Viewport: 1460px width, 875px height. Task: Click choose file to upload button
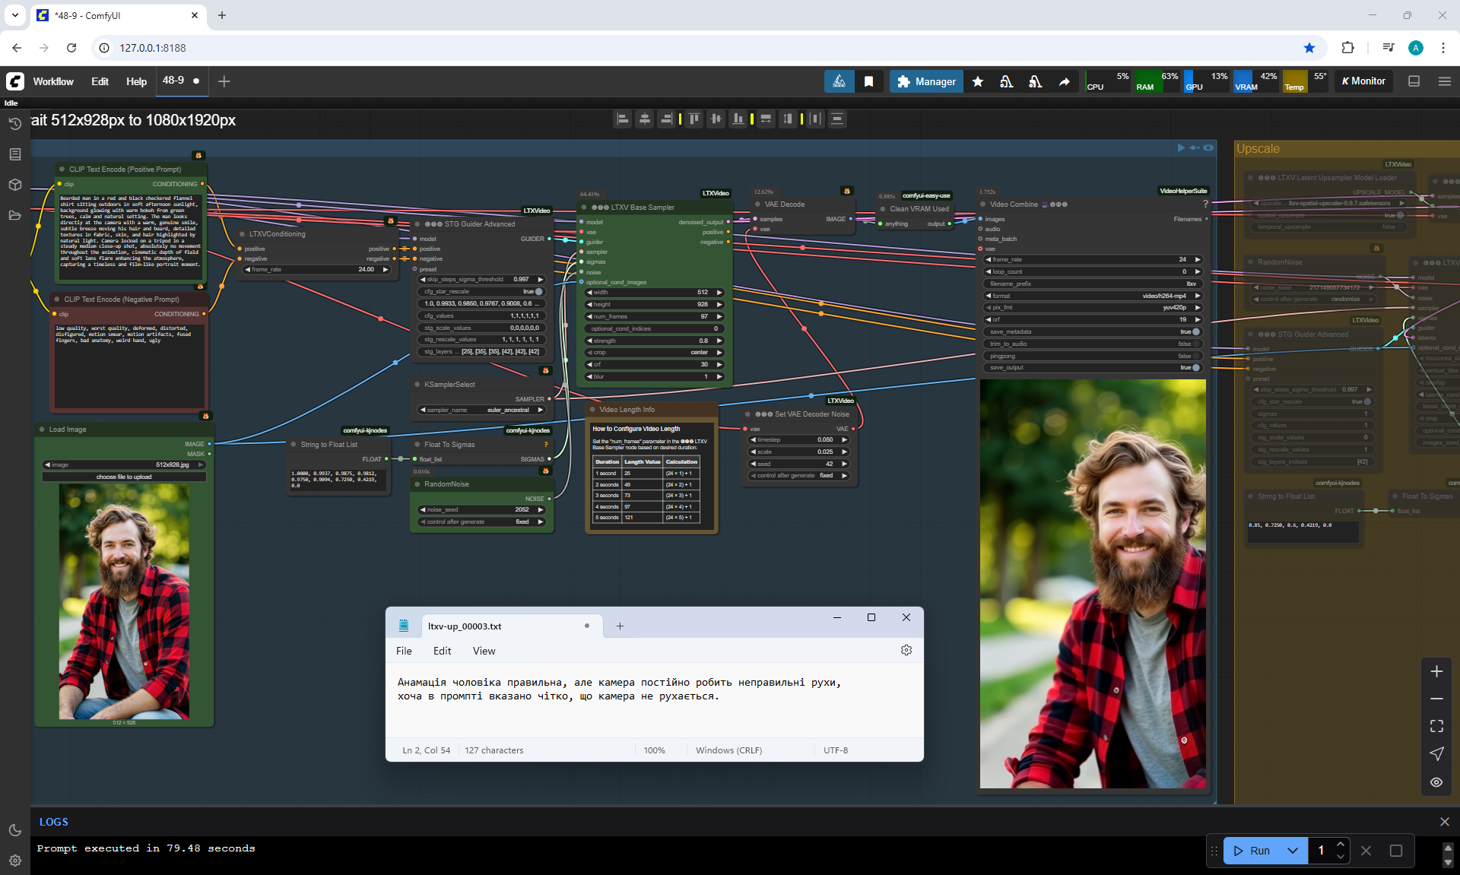(x=124, y=477)
